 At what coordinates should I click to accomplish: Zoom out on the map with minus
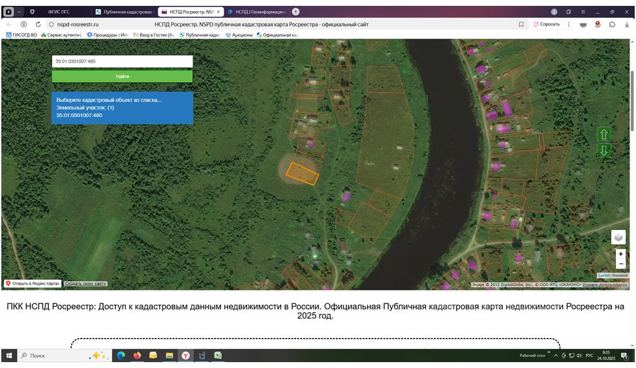coord(620,264)
